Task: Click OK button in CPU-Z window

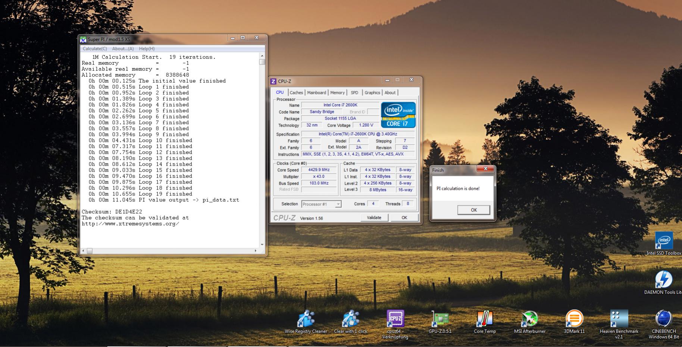Action: coord(404,218)
